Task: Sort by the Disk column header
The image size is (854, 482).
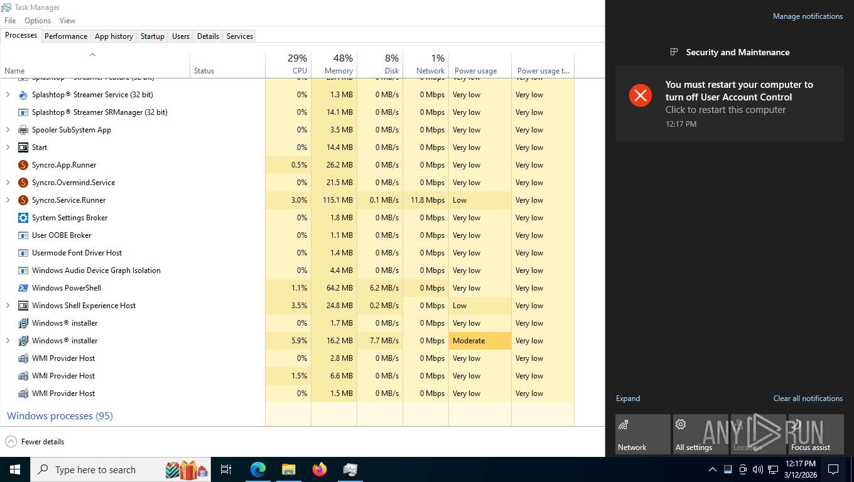Action: [380, 63]
